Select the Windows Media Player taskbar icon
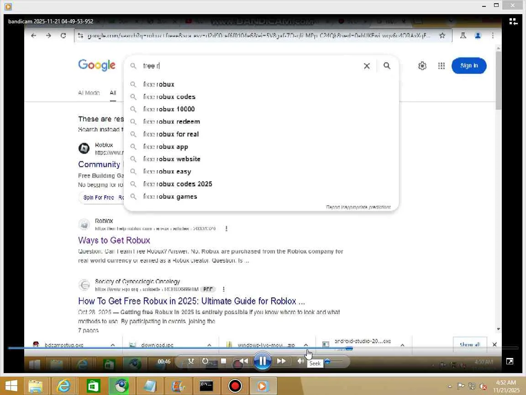The width and height of the screenshot is (526, 395). [x=263, y=386]
